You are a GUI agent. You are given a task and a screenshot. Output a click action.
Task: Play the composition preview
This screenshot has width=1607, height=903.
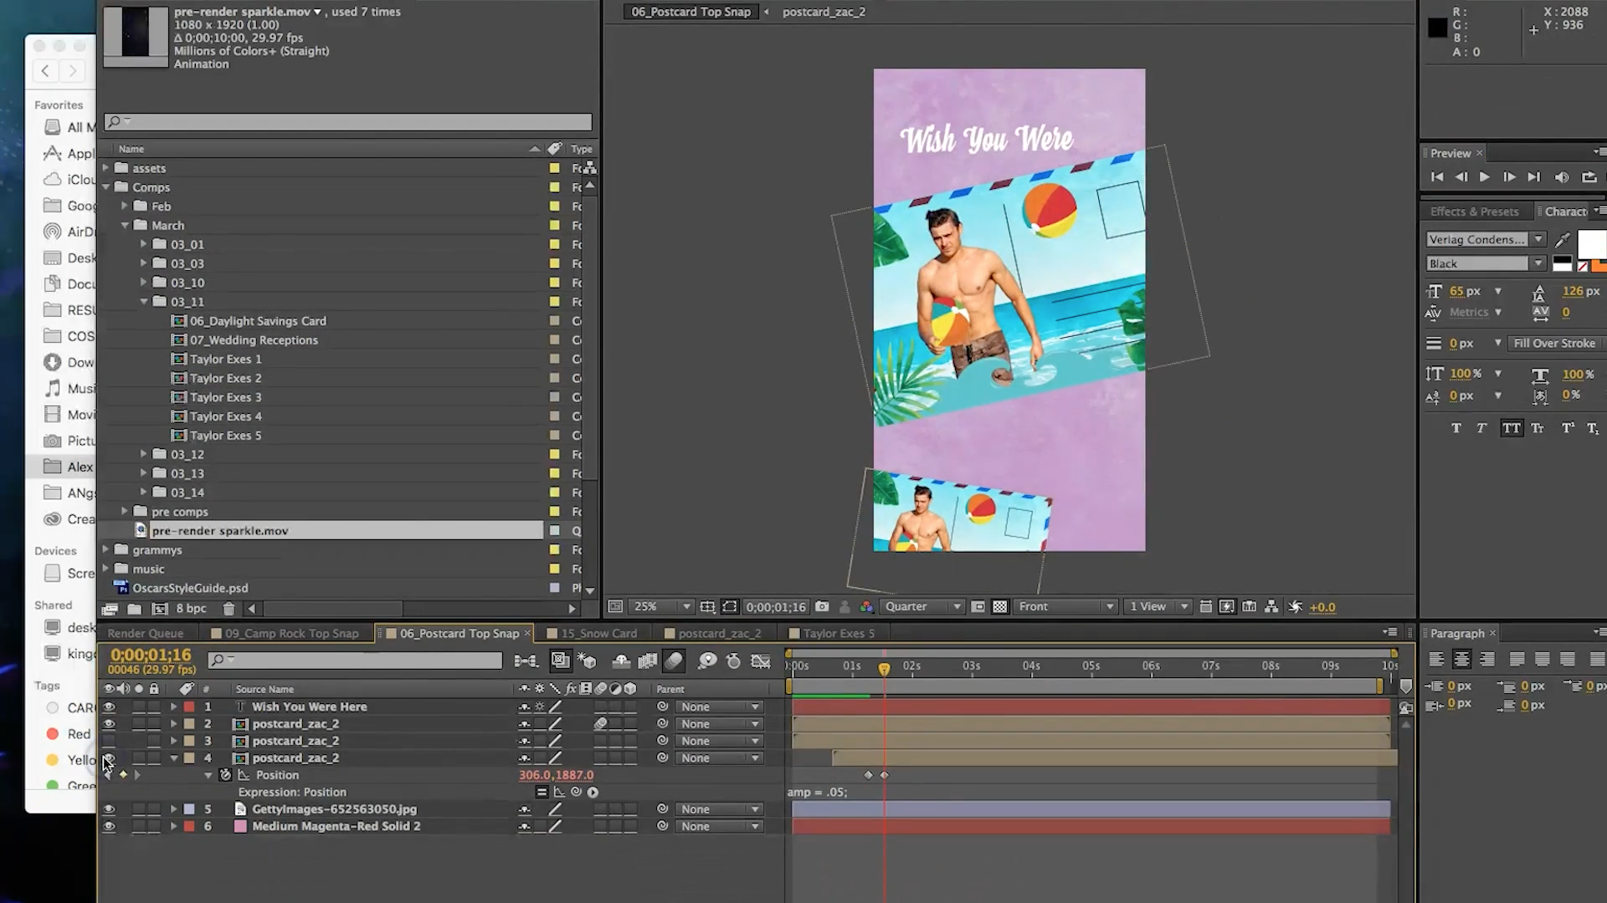(x=1484, y=177)
